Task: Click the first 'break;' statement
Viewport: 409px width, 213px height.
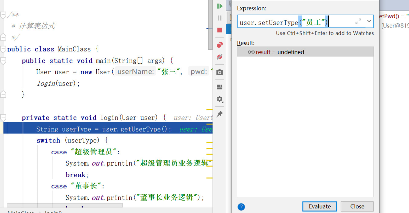Action: pyautogui.click(x=77, y=175)
